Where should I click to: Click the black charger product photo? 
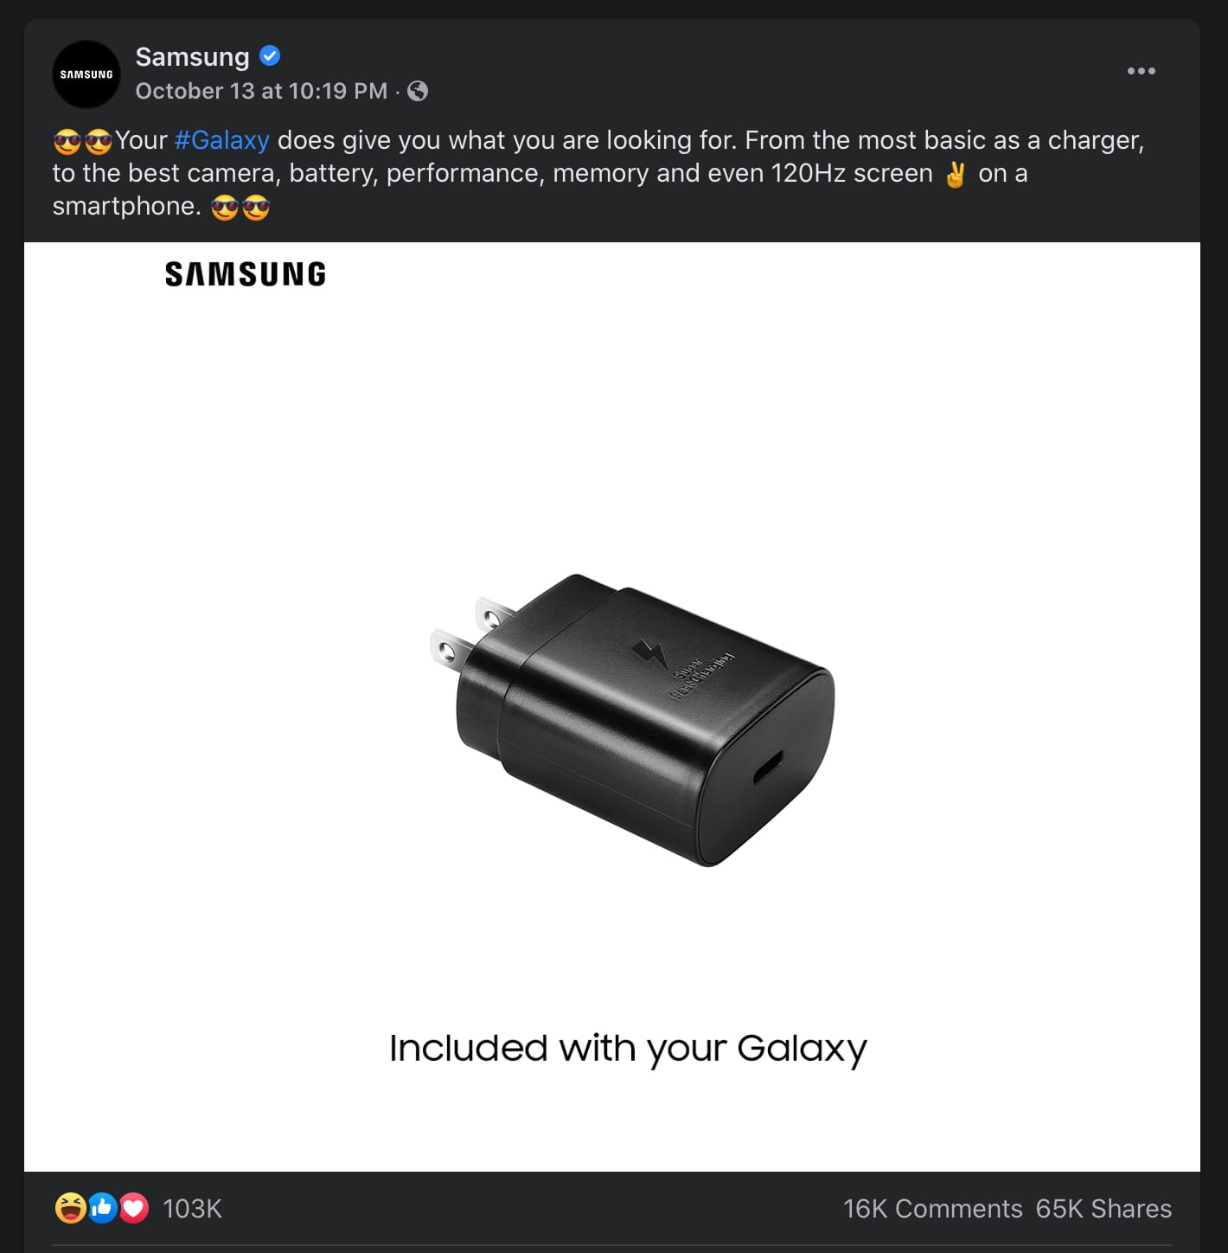tap(632, 718)
